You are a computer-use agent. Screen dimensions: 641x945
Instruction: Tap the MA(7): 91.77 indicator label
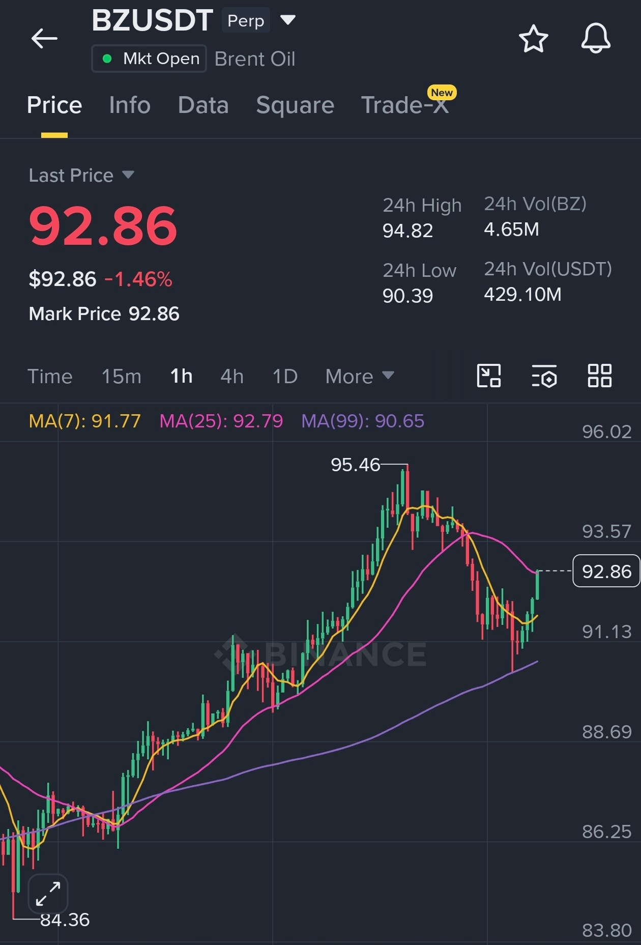pyautogui.click(x=84, y=421)
